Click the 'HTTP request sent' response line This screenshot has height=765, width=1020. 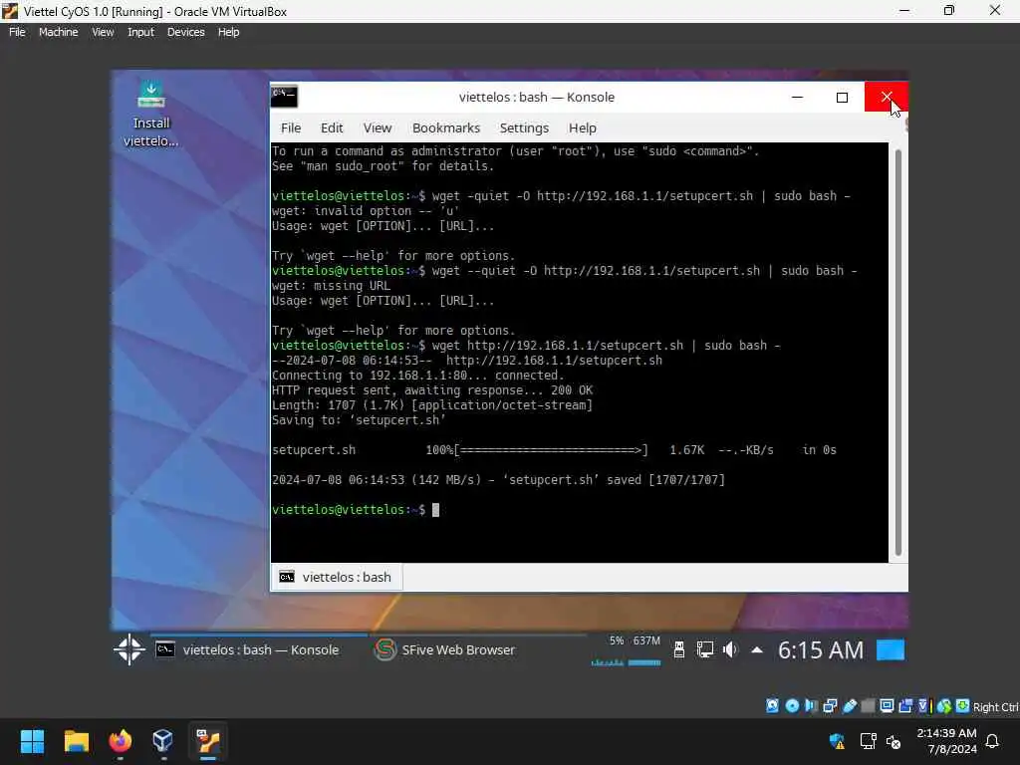point(432,390)
